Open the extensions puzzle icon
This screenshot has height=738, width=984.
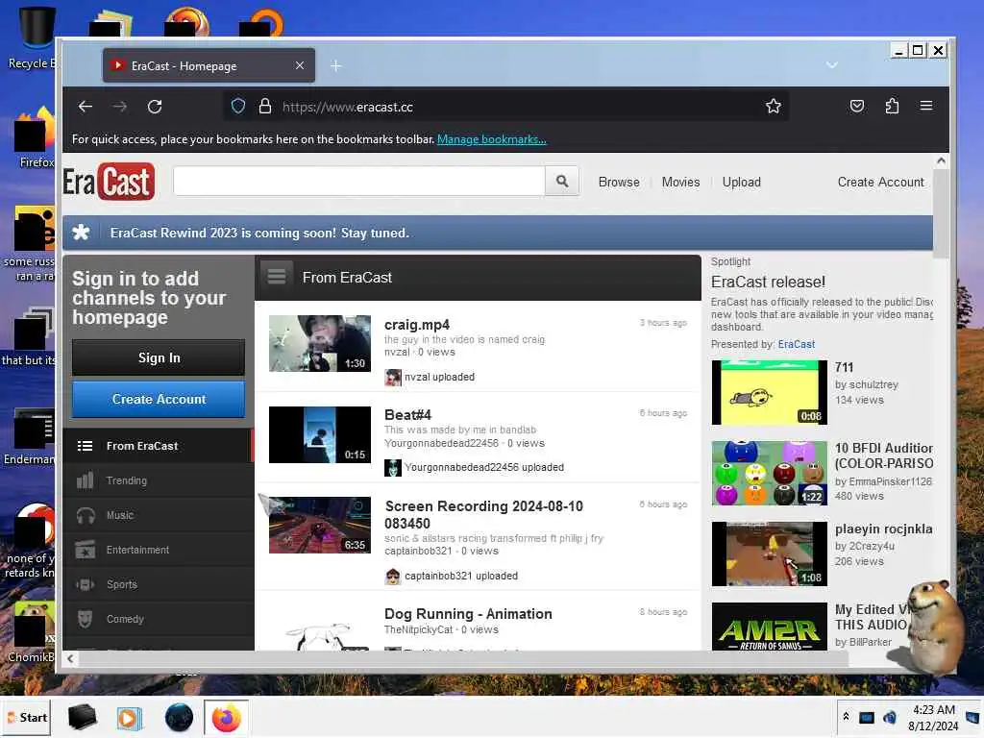click(x=892, y=106)
